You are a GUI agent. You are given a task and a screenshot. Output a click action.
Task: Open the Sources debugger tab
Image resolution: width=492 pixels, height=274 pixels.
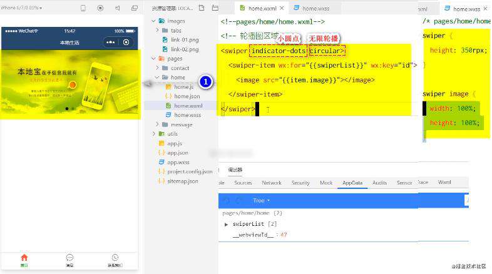[243, 183]
